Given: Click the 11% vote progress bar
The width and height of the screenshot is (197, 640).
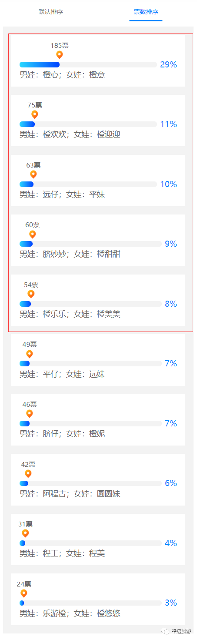Looking at the screenshot, I should click(88, 124).
